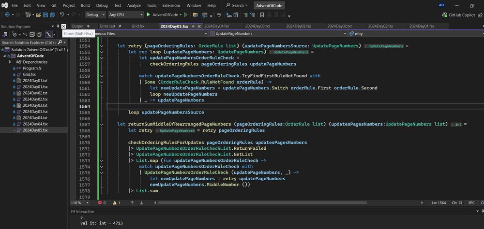Click the errors count indicator icon
This screenshot has width=484, height=229.
click(x=100, y=203)
